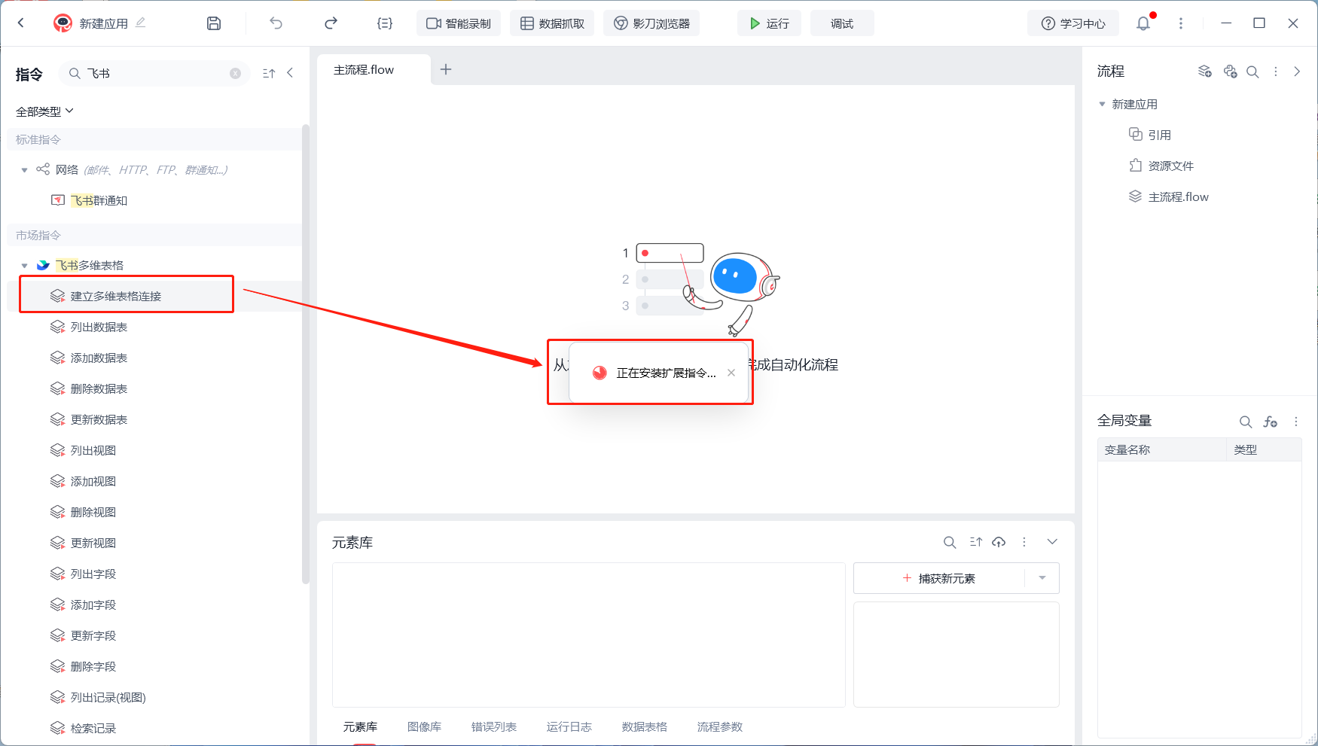This screenshot has width=1318, height=746.
Task: Select the 列出视图 command
Action: 93,450
